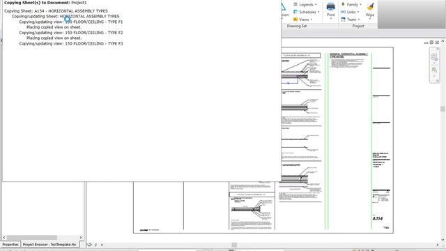Open the Team dropdown in Project panel
This screenshot has width=446, height=251.
point(351,20)
